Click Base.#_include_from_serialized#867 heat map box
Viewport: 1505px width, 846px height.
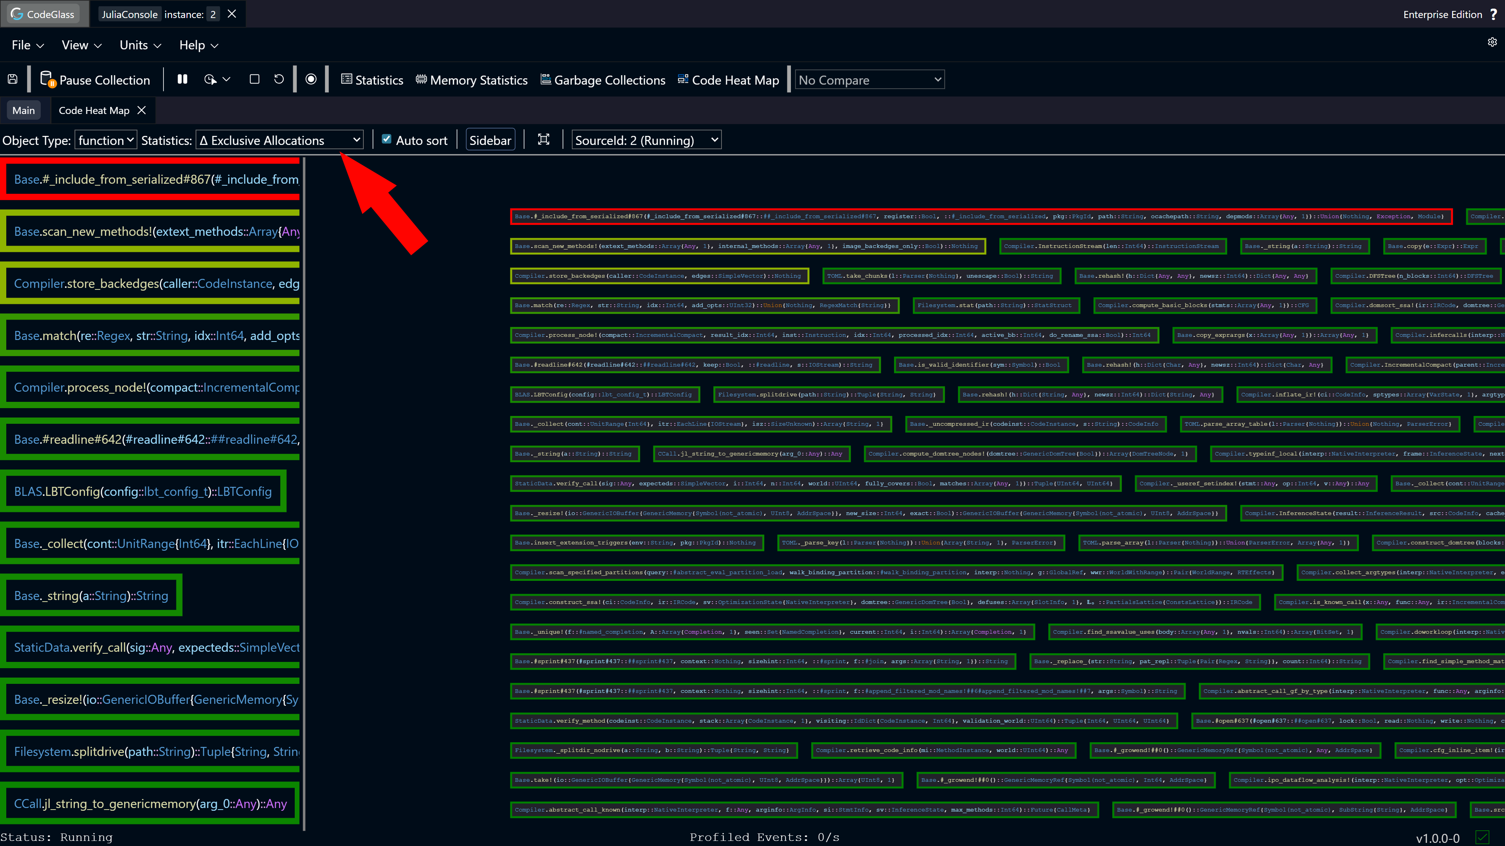tap(981, 216)
